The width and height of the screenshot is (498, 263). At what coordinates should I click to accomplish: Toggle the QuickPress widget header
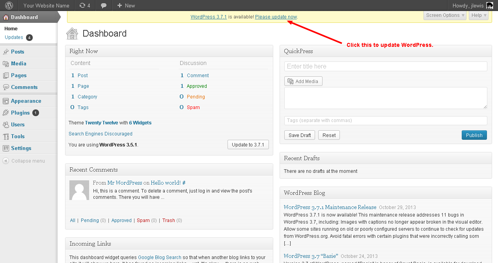(x=386, y=51)
